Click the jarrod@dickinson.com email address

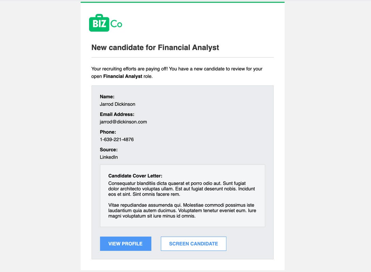(x=123, y=122)
